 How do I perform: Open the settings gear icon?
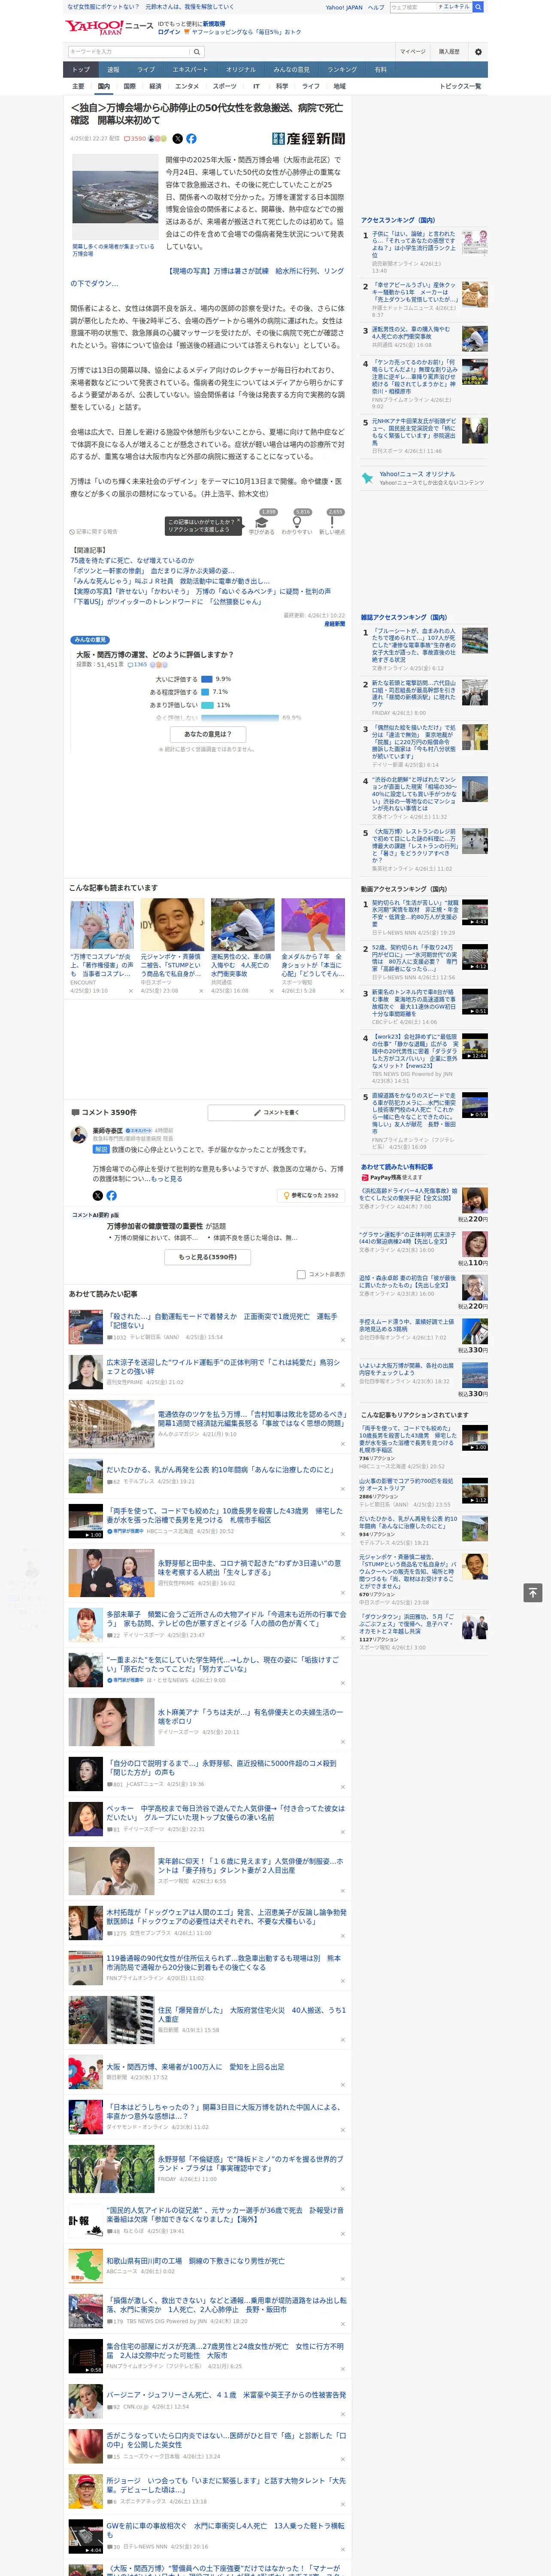478,51
